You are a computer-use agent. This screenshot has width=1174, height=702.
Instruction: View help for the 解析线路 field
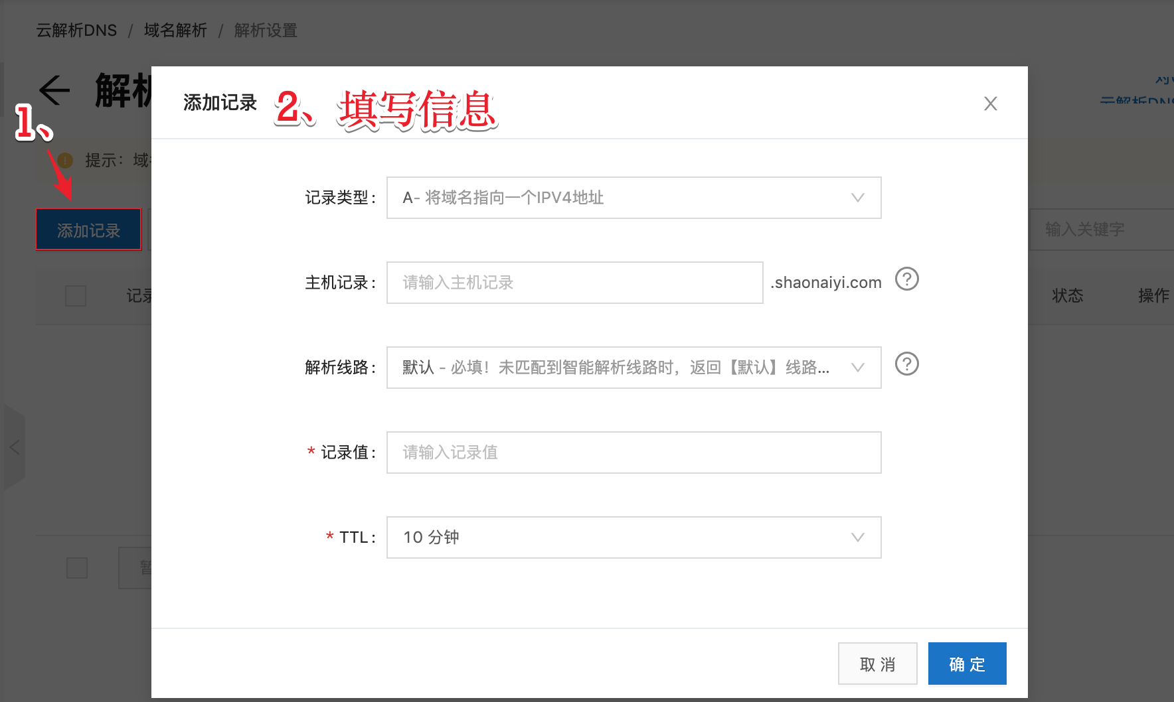[907, 364]
